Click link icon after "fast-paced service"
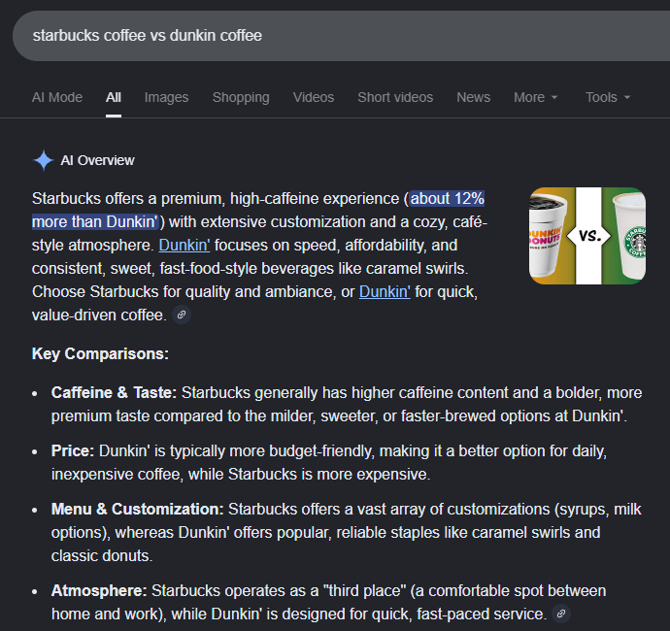 coord(559,614)
